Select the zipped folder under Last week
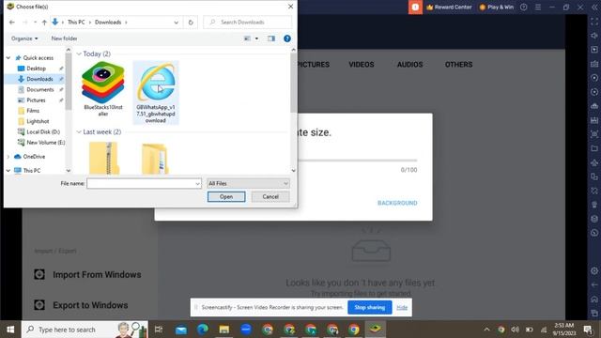 (x=103, y=158)
